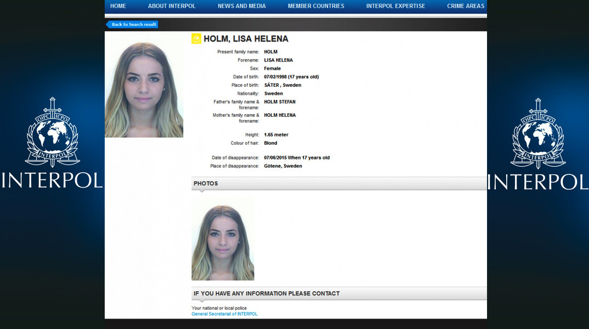Click the yellow notice icon beside the name

tap(196, 38)
